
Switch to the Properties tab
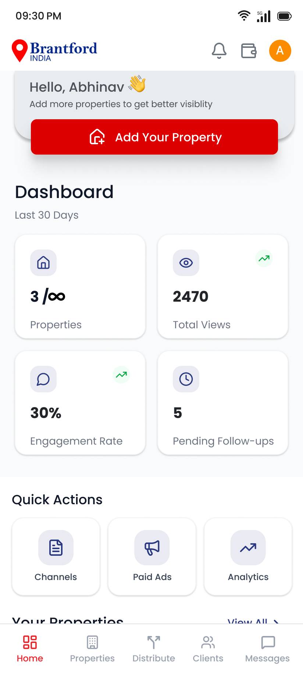point(92,649)
